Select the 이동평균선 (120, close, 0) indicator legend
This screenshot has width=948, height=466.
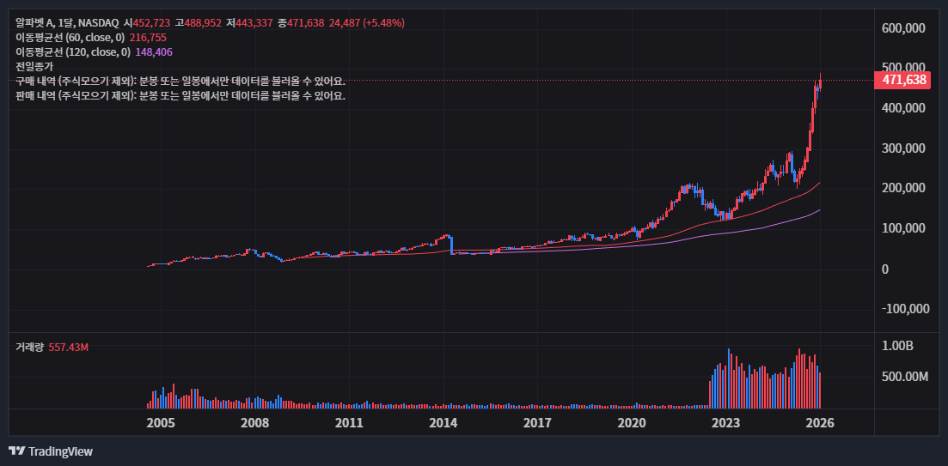[x=75, y=51]
